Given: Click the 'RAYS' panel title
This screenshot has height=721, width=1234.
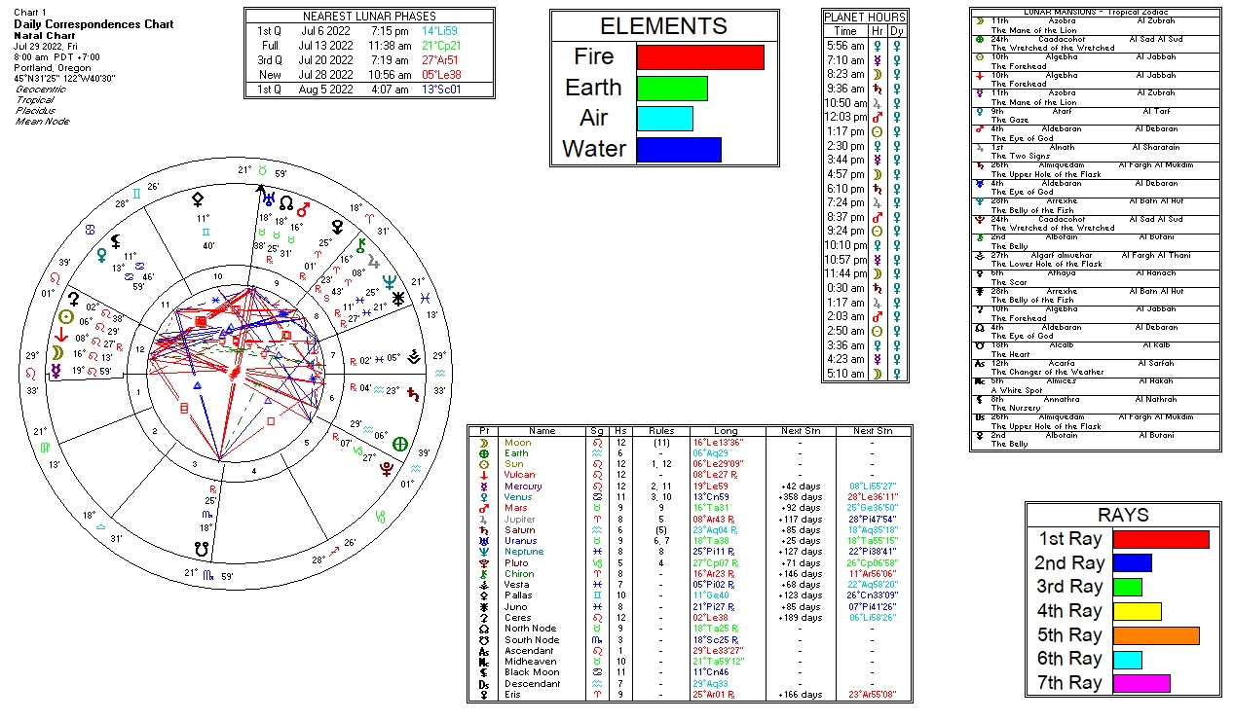Looking at the screenshot, I should tap(1122, 516).
